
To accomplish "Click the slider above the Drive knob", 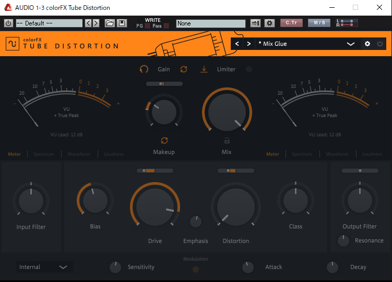I will [x=155, y=171].
